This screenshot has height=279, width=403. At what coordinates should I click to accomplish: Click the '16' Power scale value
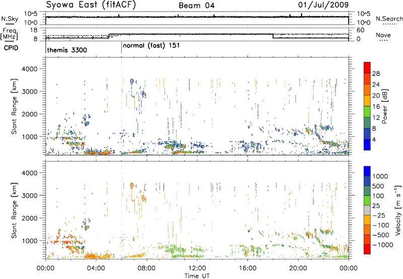tap(376, 107)
